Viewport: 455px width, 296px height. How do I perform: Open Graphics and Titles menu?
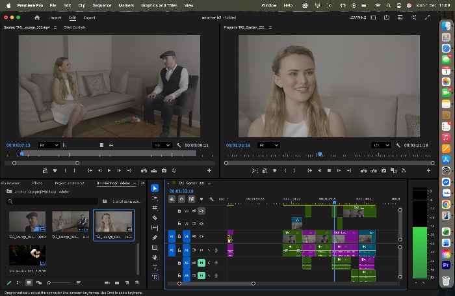point(159,5)
